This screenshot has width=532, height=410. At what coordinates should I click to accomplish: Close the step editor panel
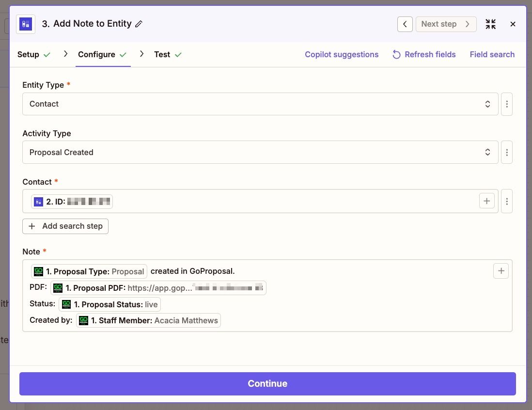pos(513,24)
